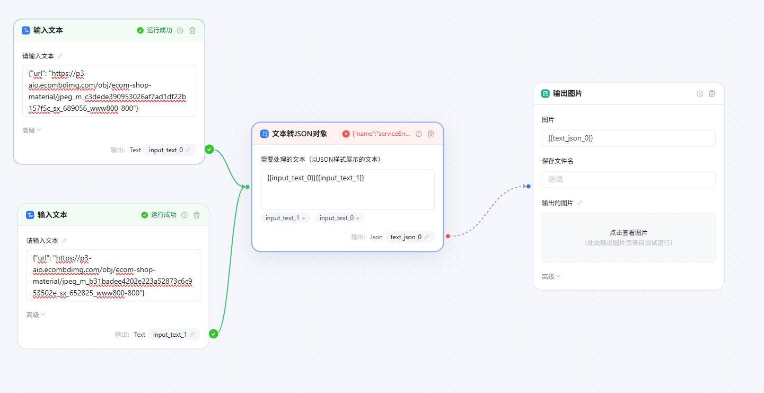The image size is (764, 393).
Task: Click the trash icon on 输出图片 node
Action: (x=712, y=93)
